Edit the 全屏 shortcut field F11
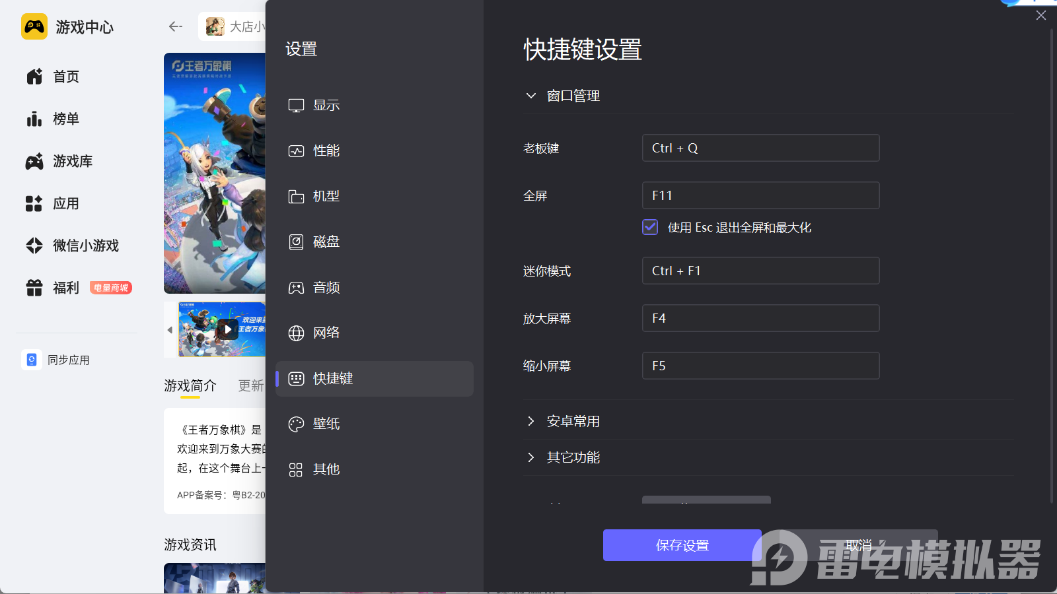 (760, 195)
